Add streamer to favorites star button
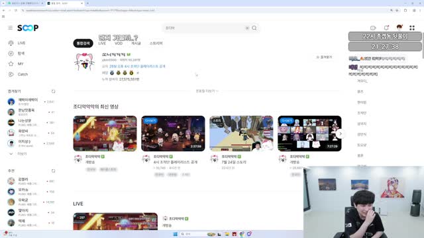 coord(324,58)
